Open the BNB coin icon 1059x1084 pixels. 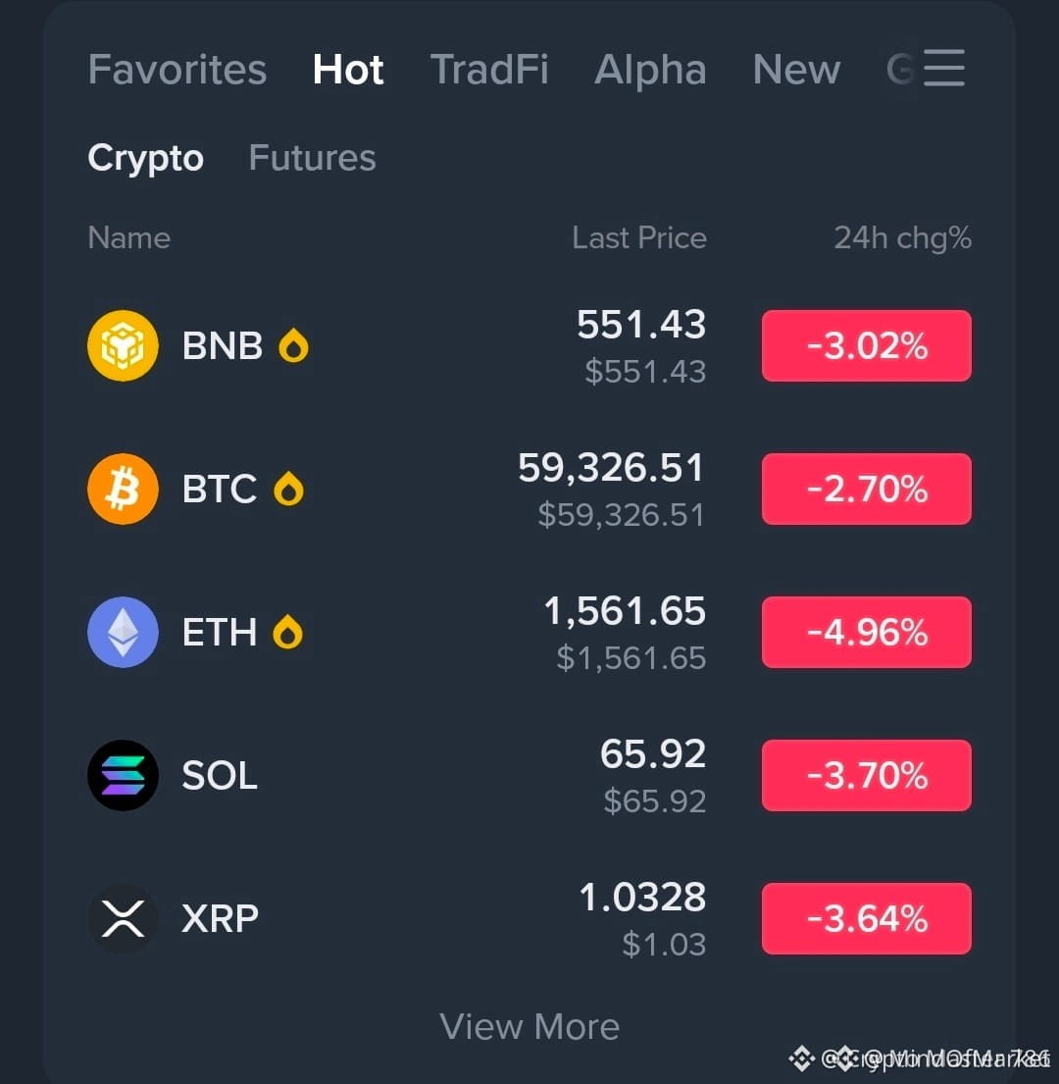(x=123, y=345)
